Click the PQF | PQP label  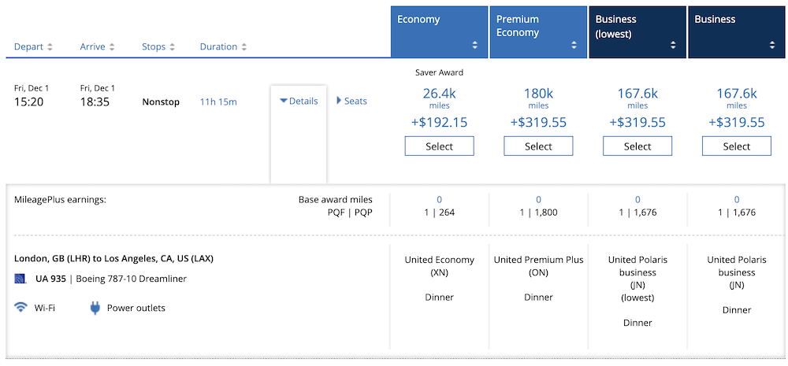(350, 213)
